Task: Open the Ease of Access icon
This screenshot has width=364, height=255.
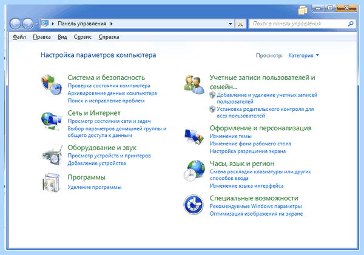Action: tap(194, 205)
